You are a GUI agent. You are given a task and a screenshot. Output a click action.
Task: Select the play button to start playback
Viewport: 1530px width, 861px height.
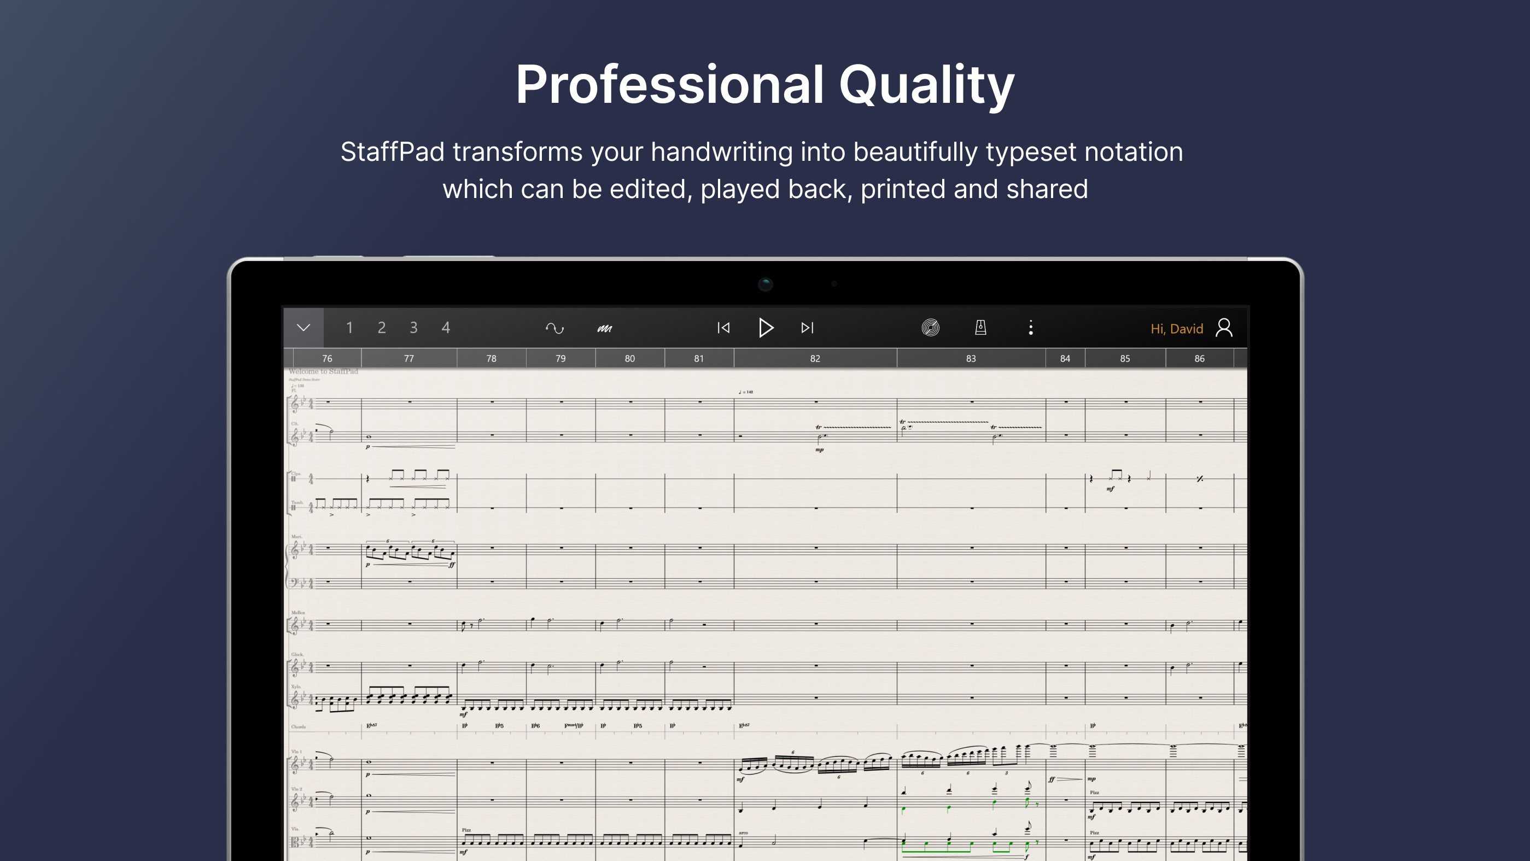pyautogui.click(x=766, y=328)
